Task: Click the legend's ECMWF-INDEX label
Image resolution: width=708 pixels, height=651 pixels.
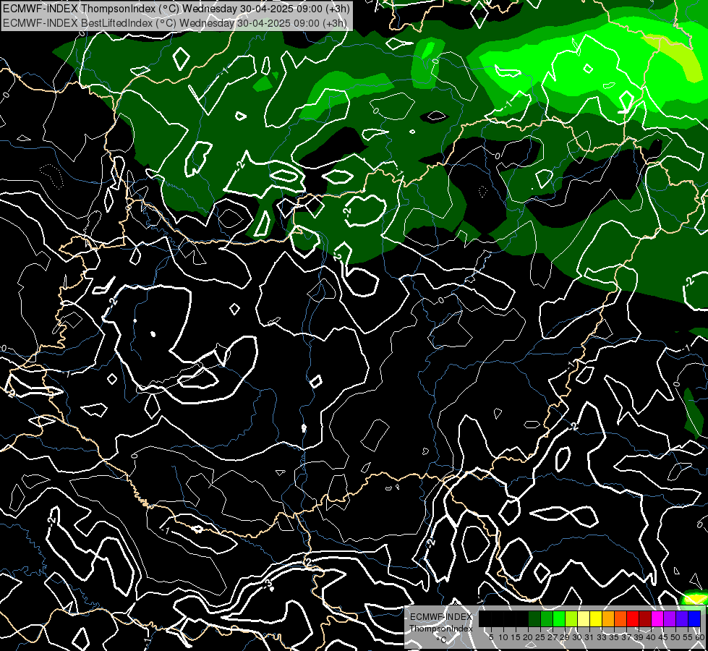Action: coord(441,617)
